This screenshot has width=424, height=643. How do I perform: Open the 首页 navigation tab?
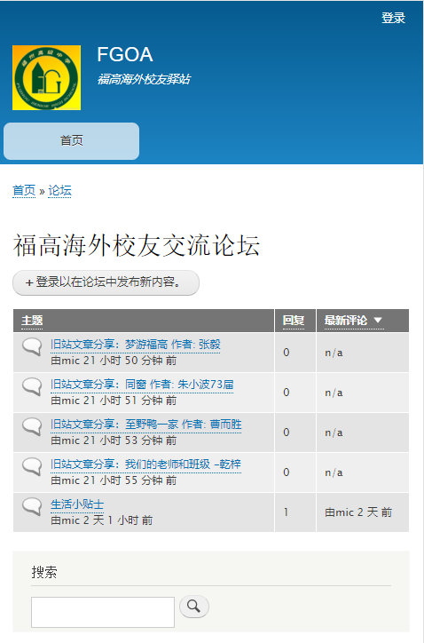[71, 140]
